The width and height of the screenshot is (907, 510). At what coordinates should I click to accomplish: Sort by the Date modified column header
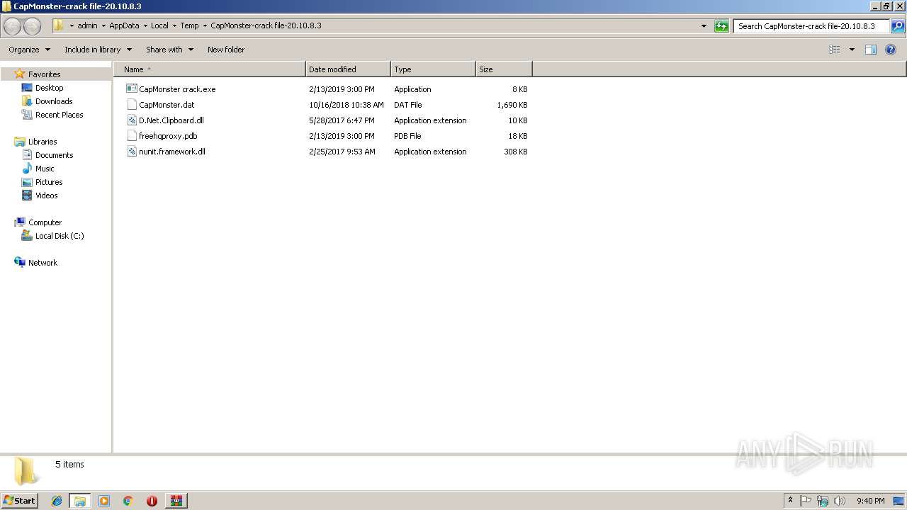[348, 69]
